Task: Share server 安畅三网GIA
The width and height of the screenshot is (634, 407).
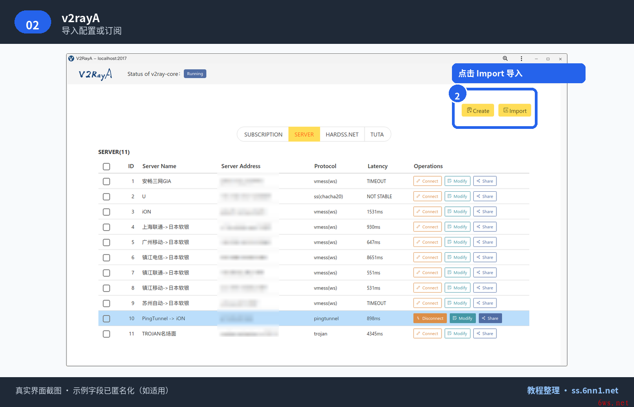Action: pyautogui.click(x=485, y=181)
